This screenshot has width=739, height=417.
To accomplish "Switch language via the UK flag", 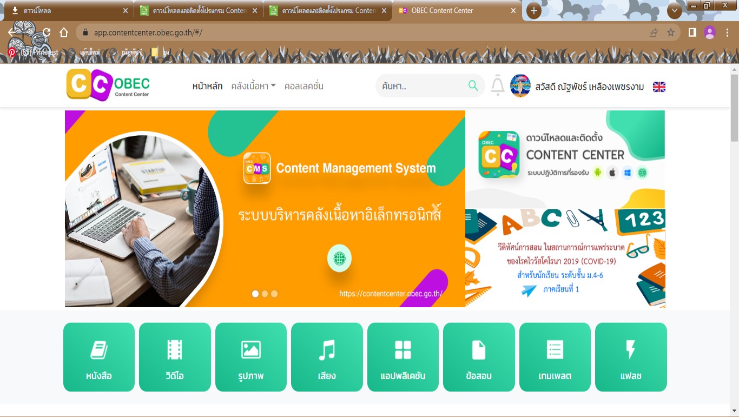I will (x=659, y=87).
